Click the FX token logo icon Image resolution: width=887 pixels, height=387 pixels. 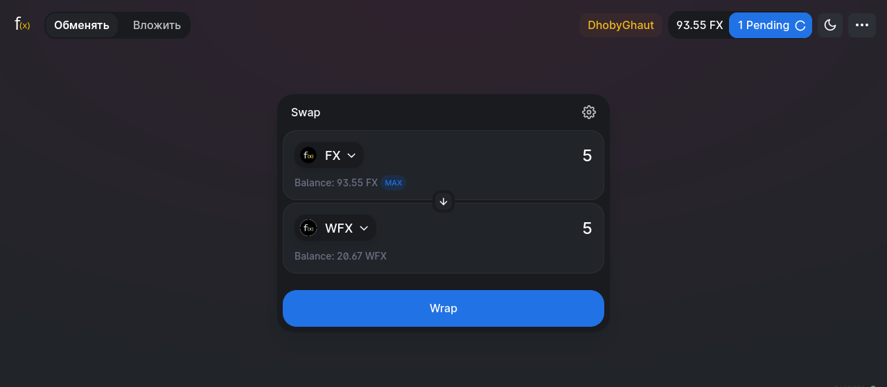tap(308, 156)
